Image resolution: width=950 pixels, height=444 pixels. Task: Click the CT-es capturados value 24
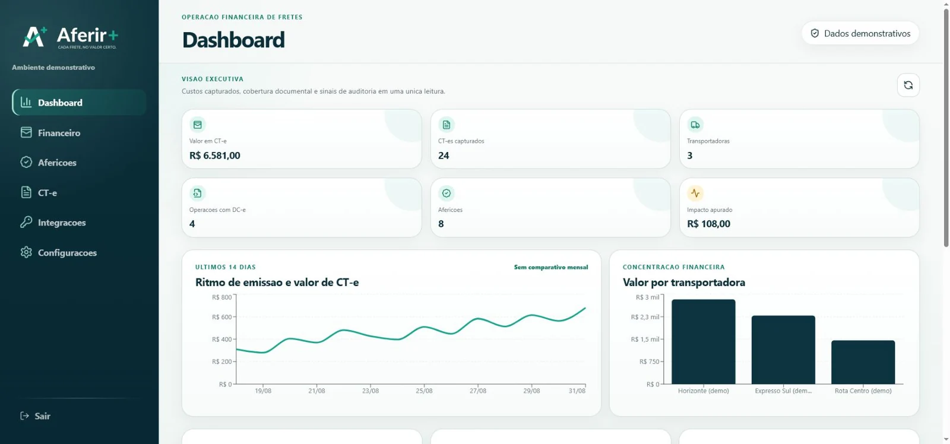pos(444,156)
